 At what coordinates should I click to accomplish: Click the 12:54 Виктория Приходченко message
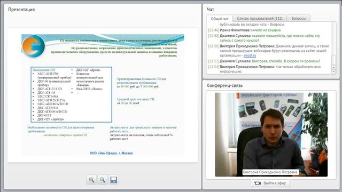(x=264, y=69)
